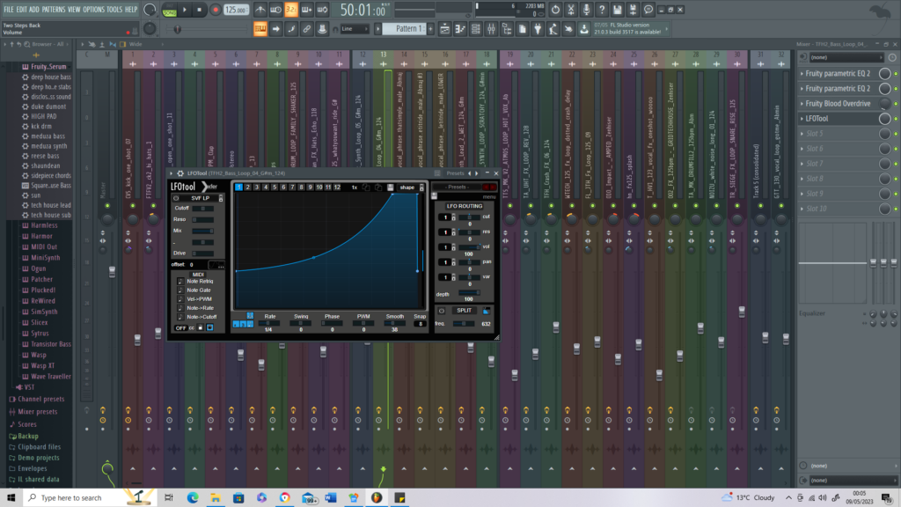
Task: Click the LFOTool menu link
Action: [489, 196]
